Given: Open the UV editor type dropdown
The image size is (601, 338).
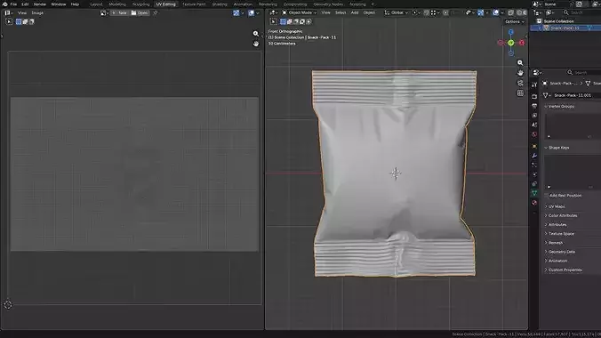Looking at the screenshot, I should [9, 12].
